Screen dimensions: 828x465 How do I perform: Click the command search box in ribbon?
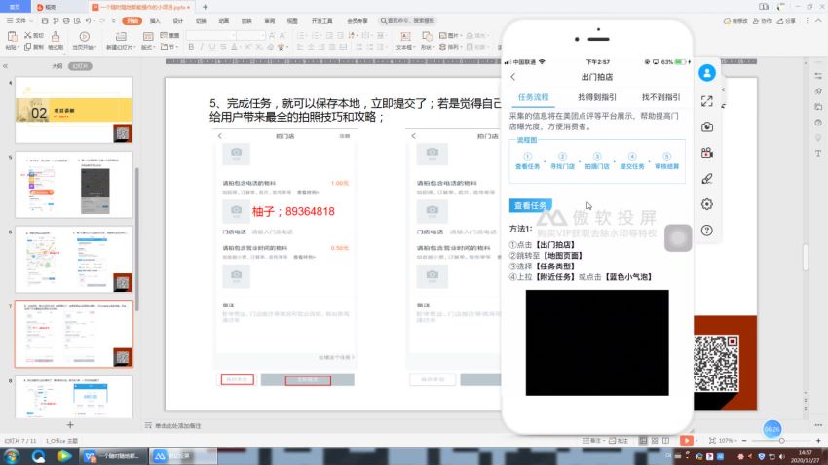tap(407, 21)
